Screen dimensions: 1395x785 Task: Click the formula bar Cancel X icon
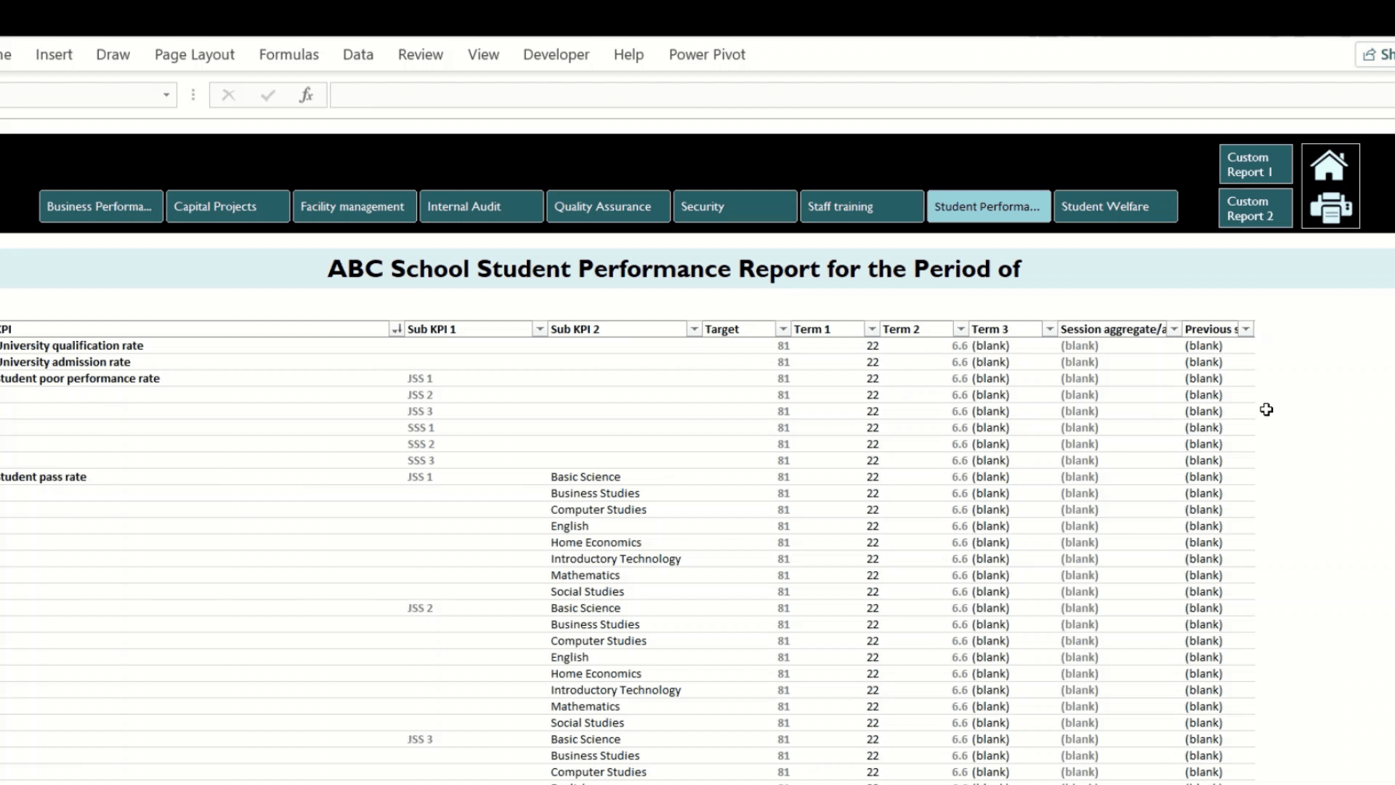tap(228, 95)
